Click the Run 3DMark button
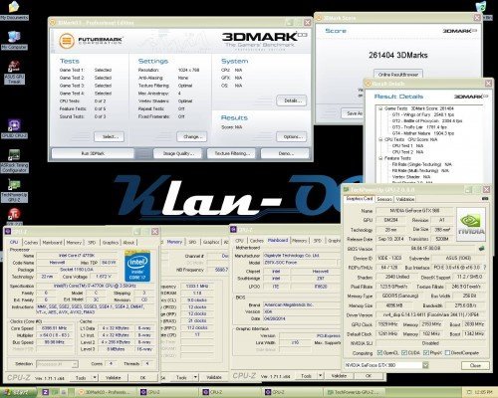This screenshot has height=398, width=498. tap(93, 153)
